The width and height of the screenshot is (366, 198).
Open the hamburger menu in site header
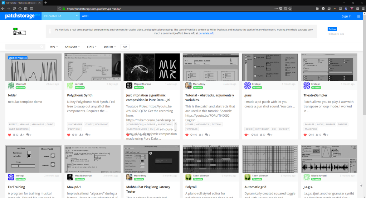[x=359, y=16]
